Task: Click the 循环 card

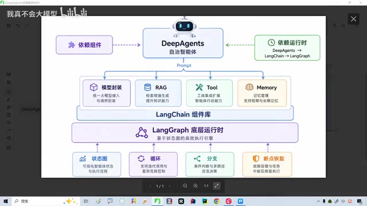Action: point(153,164)
